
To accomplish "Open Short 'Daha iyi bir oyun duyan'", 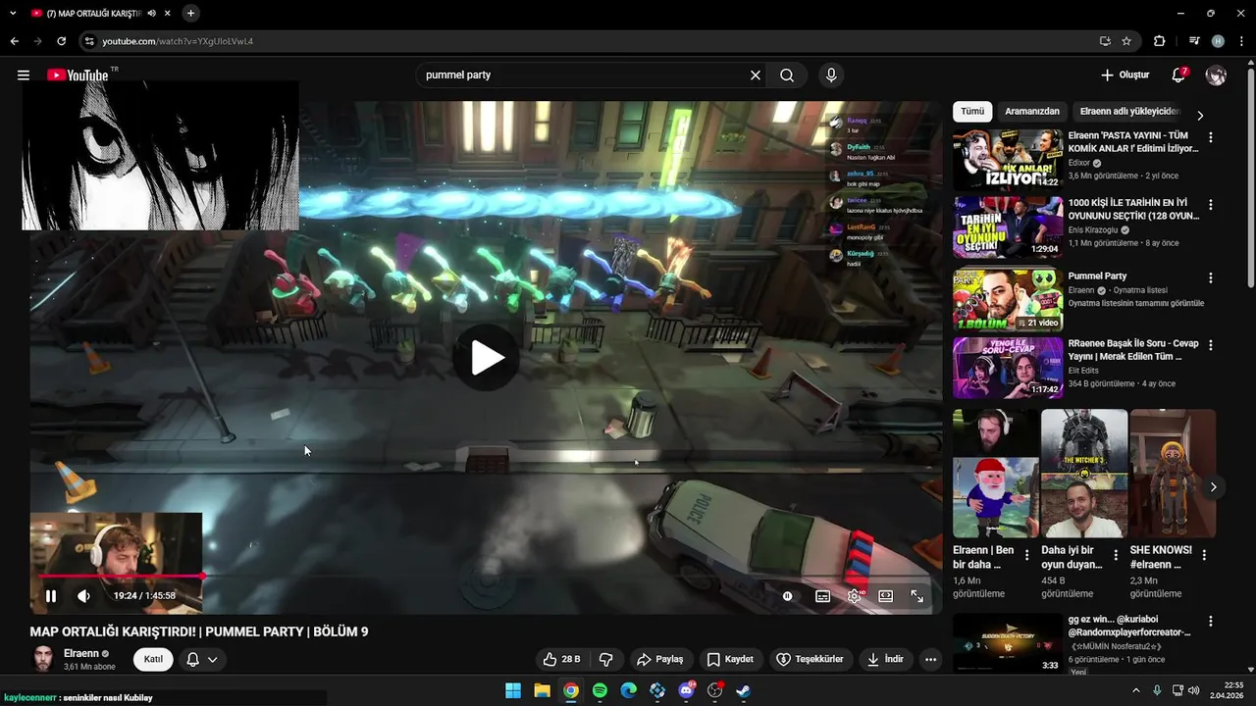I will (1084, 474).
